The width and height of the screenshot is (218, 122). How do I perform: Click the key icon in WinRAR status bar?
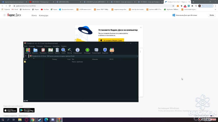point(27,101)
